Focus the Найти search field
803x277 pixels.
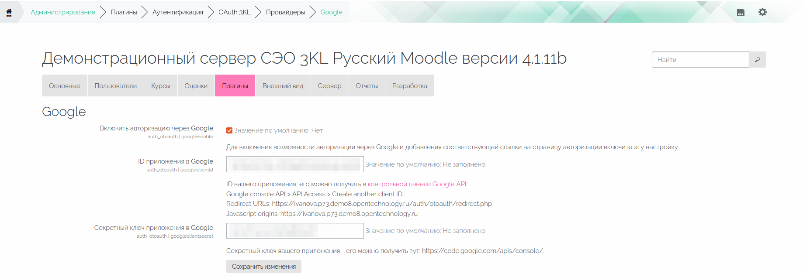click(x=700, y=60)
